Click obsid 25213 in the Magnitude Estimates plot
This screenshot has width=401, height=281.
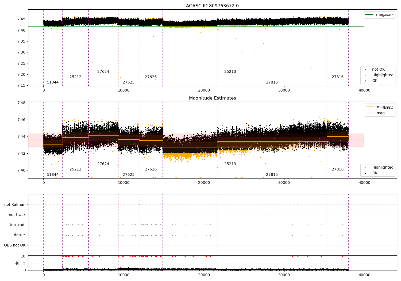pos(230,164)
